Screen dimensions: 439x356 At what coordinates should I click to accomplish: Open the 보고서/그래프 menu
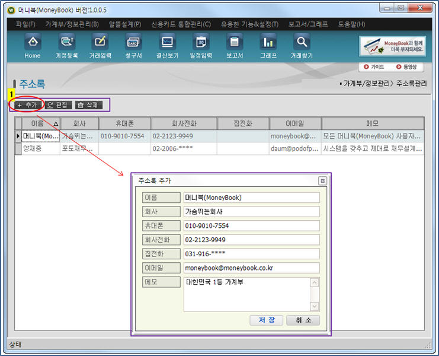[x=308, y=24]
